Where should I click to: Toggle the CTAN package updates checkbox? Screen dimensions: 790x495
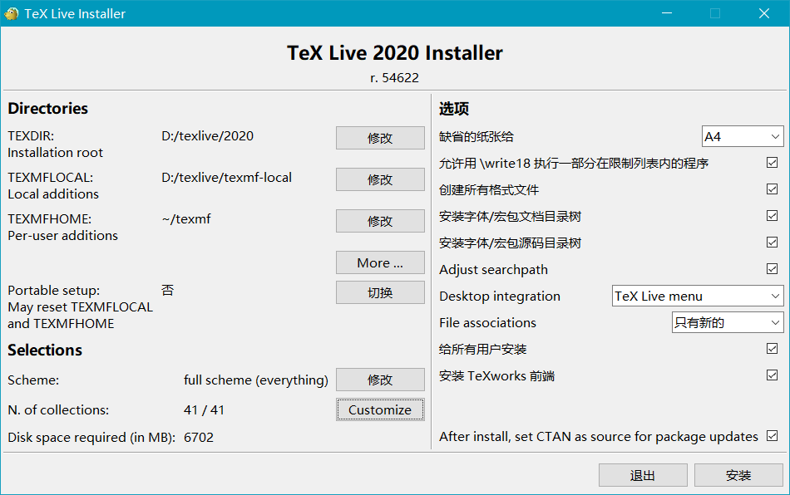pyautogui.click(x=773, y=436)
